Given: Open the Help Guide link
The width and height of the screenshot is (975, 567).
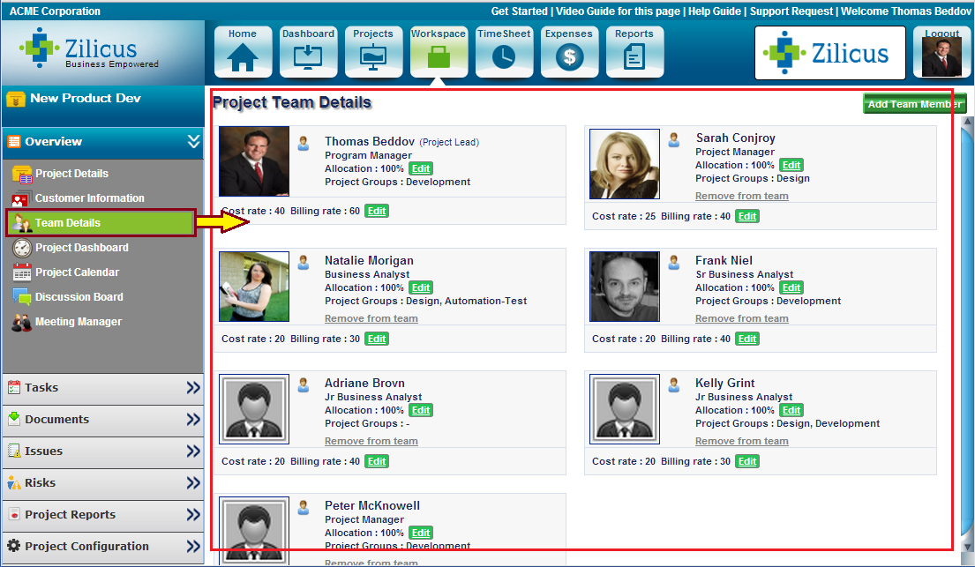Looking at the screenshot, I should click(713, 11).
